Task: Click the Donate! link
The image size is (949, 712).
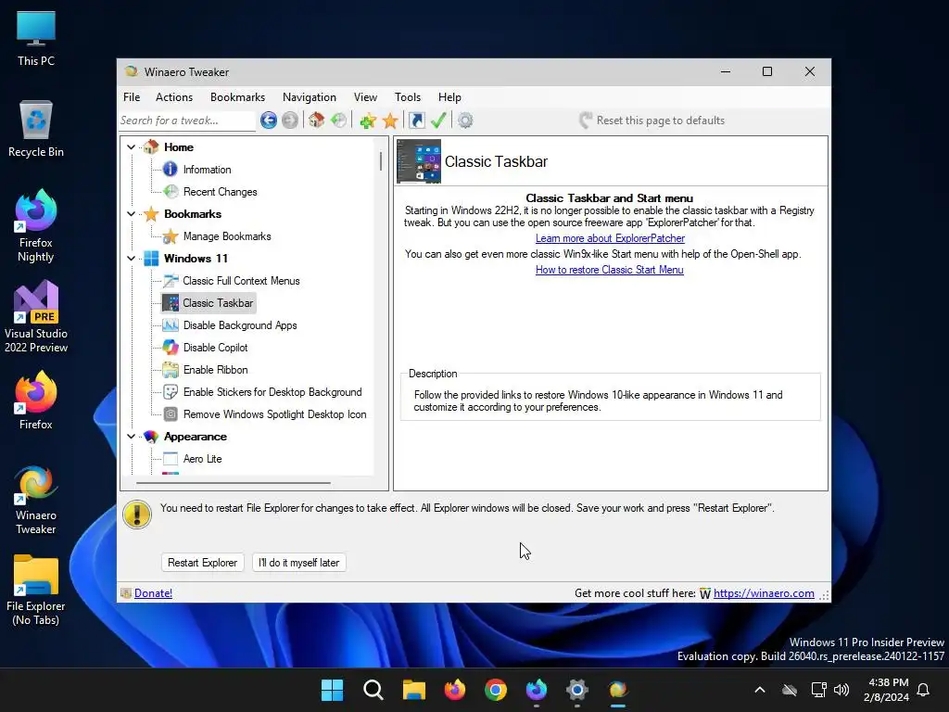Action: pyautogui.click(x=153, y=593)
